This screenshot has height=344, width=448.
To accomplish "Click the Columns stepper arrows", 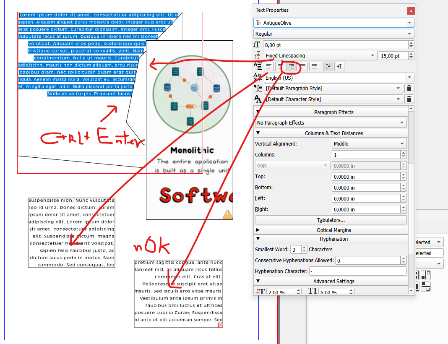I will click(x=404, y=155).
